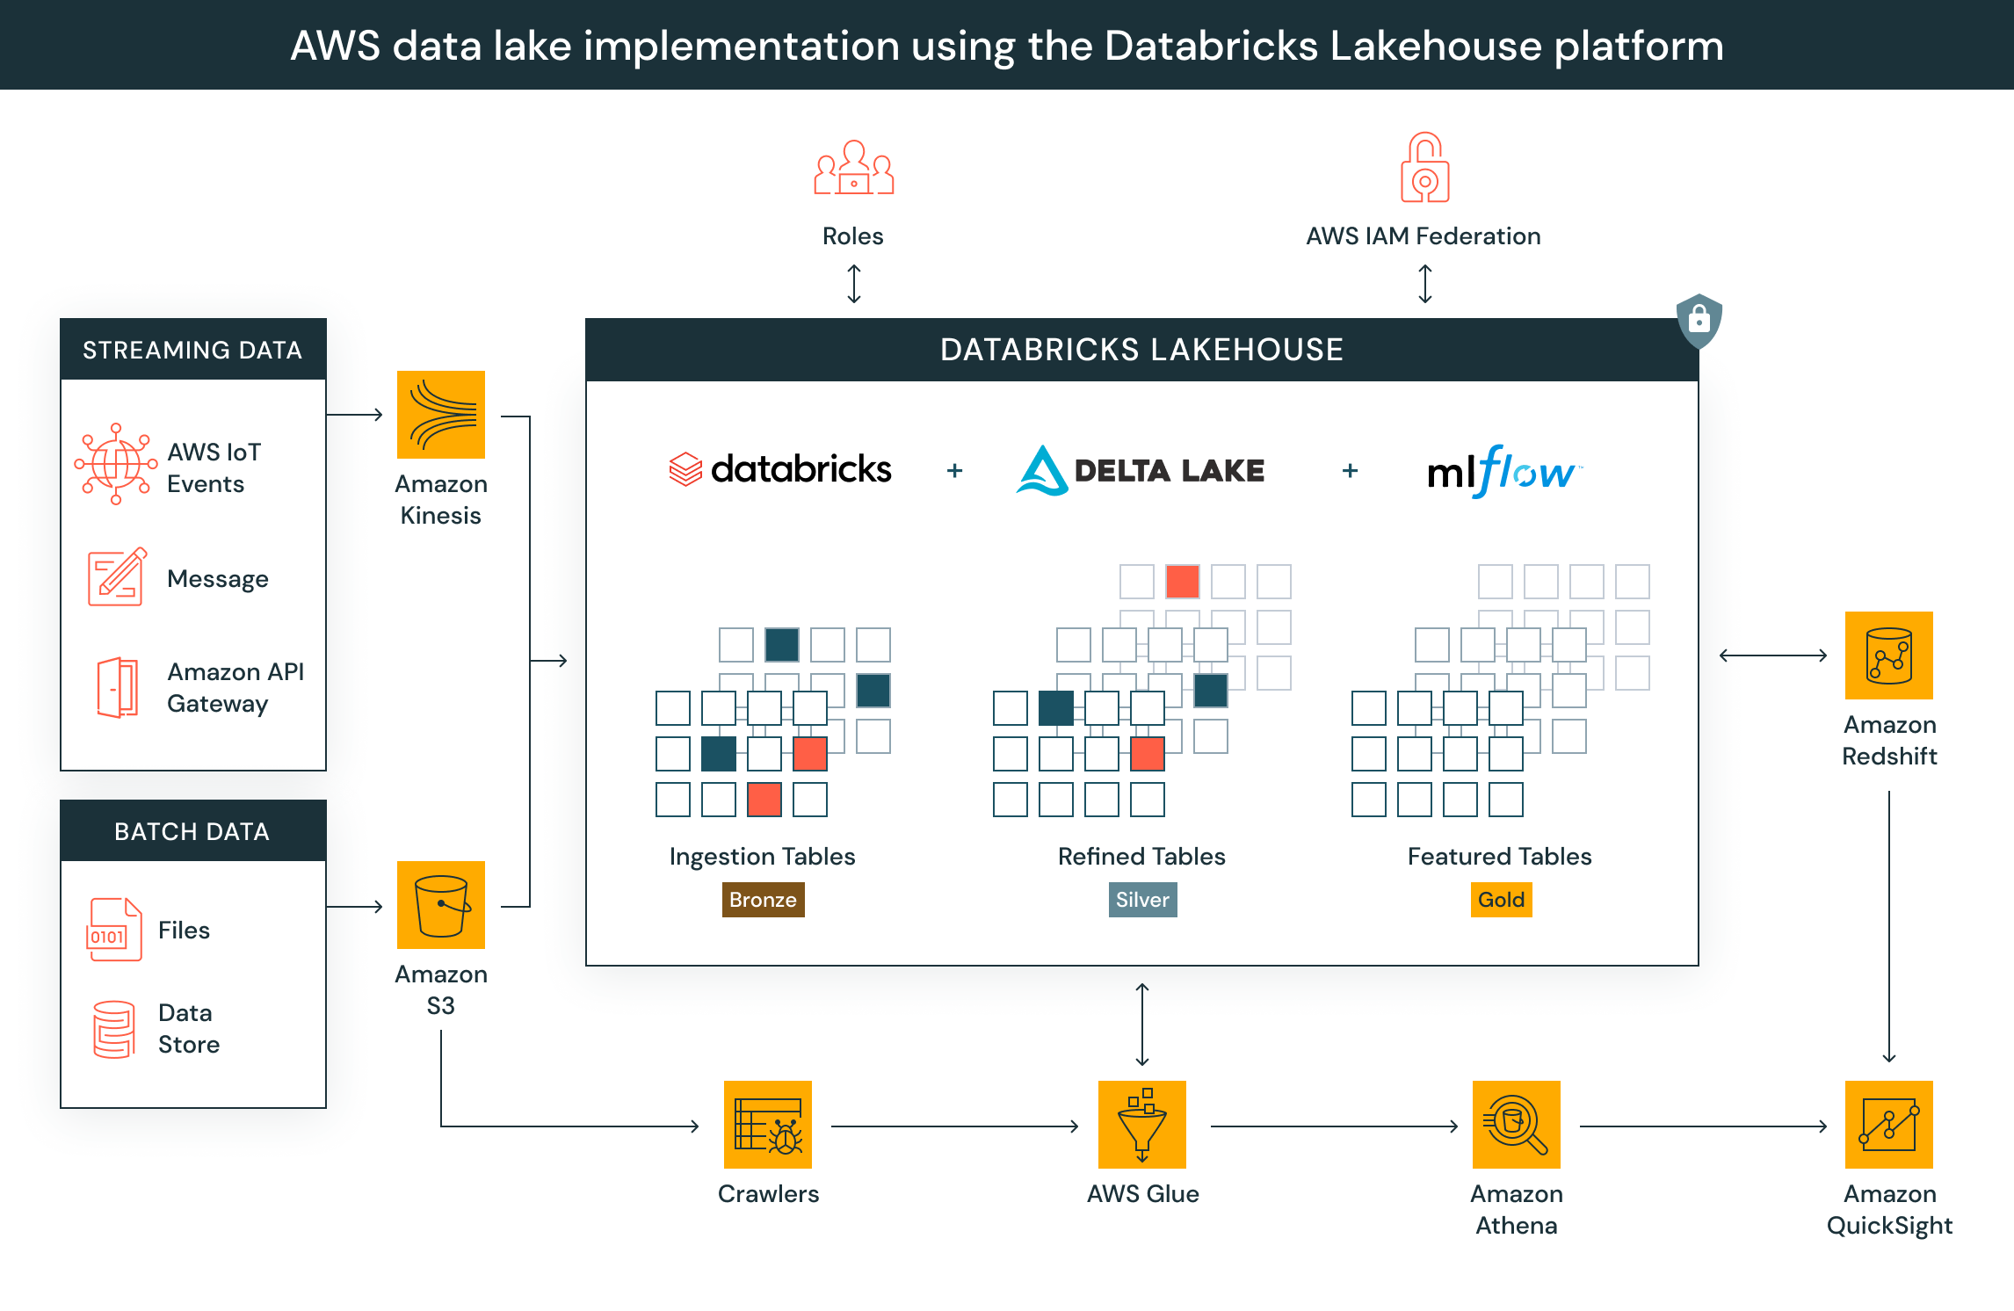Click the mlflow logo

pos(1503,472)
